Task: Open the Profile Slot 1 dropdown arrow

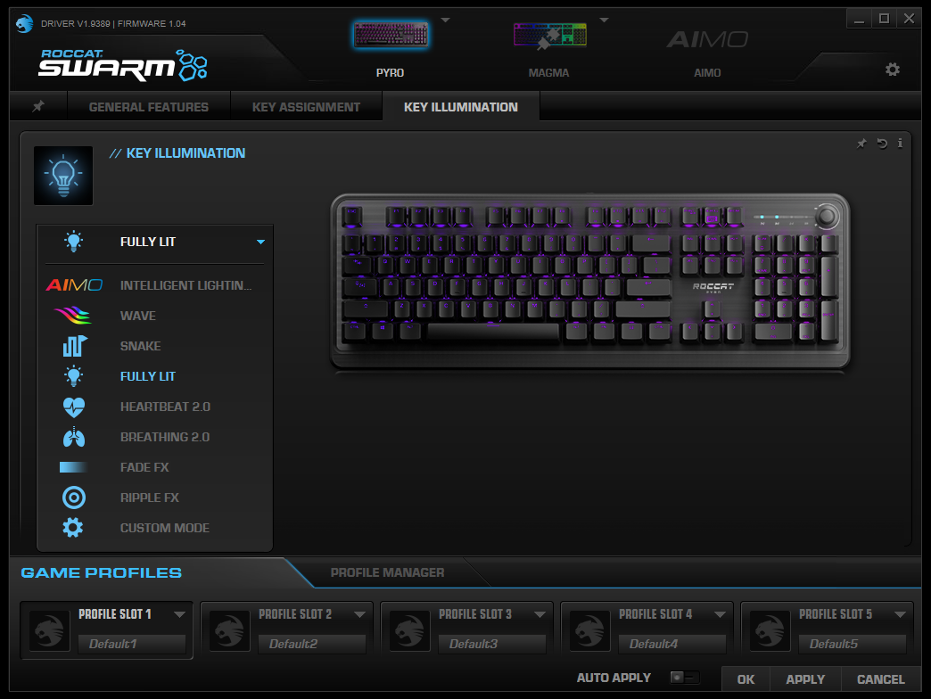Action: click(x=179, y=614)
